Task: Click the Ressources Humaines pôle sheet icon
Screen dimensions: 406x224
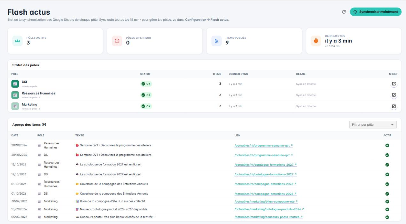Action: click(x=15, y=95)
